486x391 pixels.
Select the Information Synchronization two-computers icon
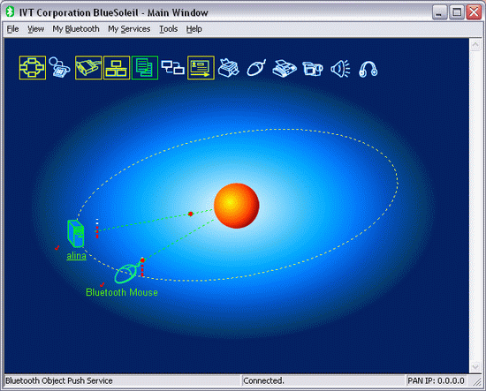[x=172, y=67]
